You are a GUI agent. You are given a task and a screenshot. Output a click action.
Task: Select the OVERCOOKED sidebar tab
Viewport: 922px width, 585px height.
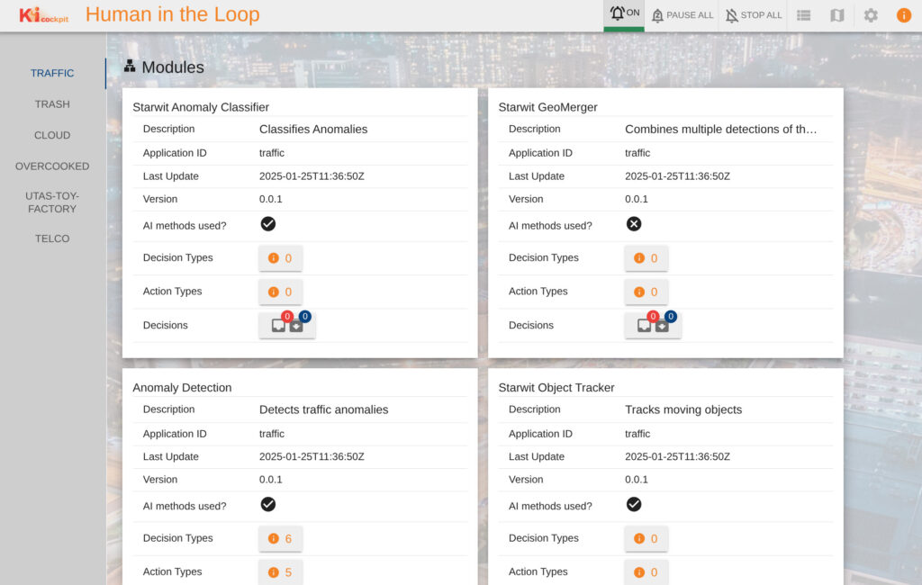(52, 166)
